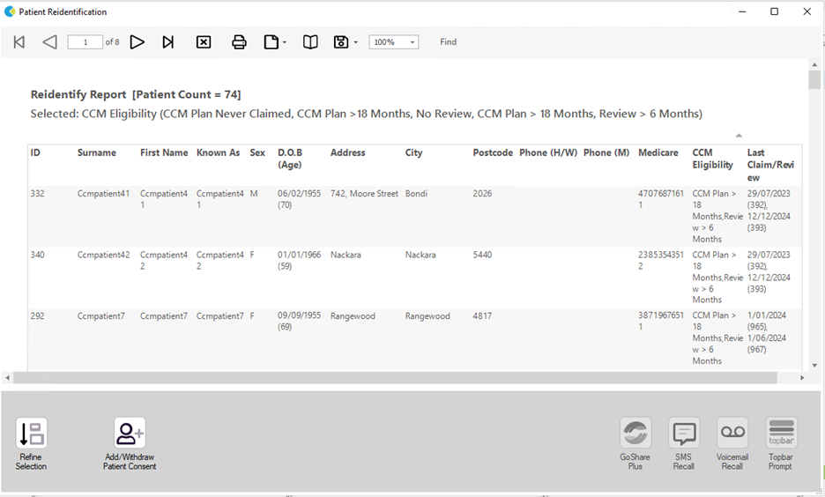Select patient ID 340

click(37, 255)
